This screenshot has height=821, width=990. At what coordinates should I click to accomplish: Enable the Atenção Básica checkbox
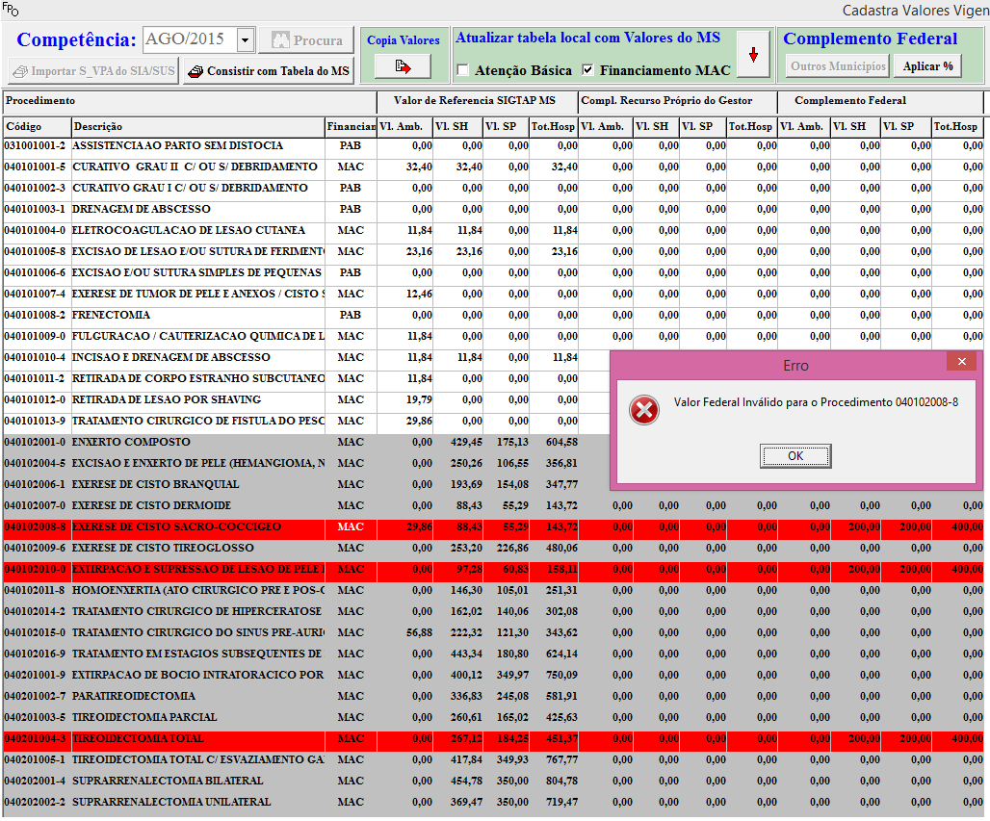point(463,70)
